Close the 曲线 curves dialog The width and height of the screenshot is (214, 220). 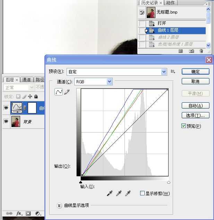click(x=209, y=60)
